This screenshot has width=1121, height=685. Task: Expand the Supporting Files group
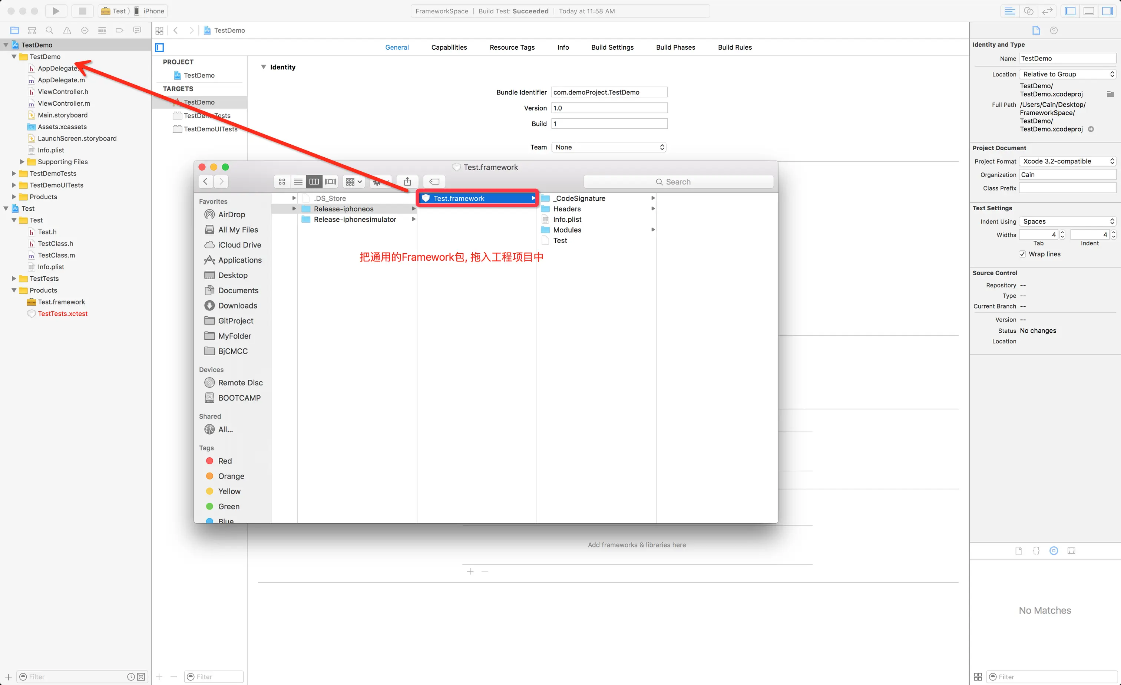click(x=22, y=162)
